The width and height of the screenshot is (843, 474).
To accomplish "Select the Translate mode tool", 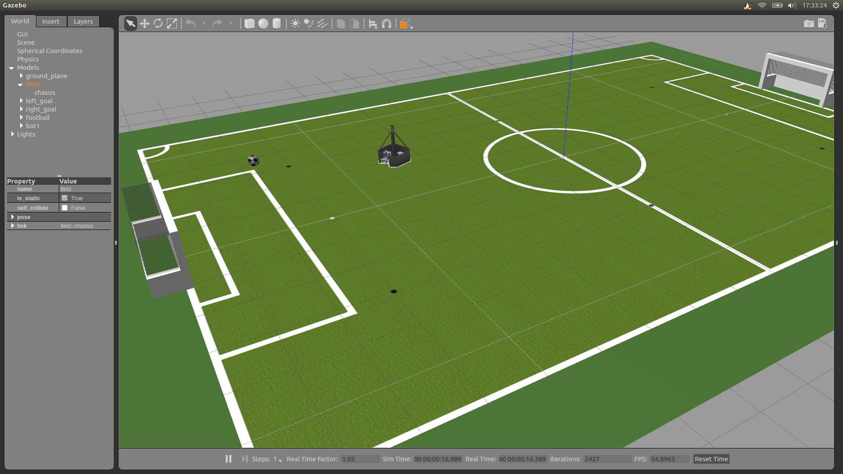I will pyautogui.click(x=144, y=24).
